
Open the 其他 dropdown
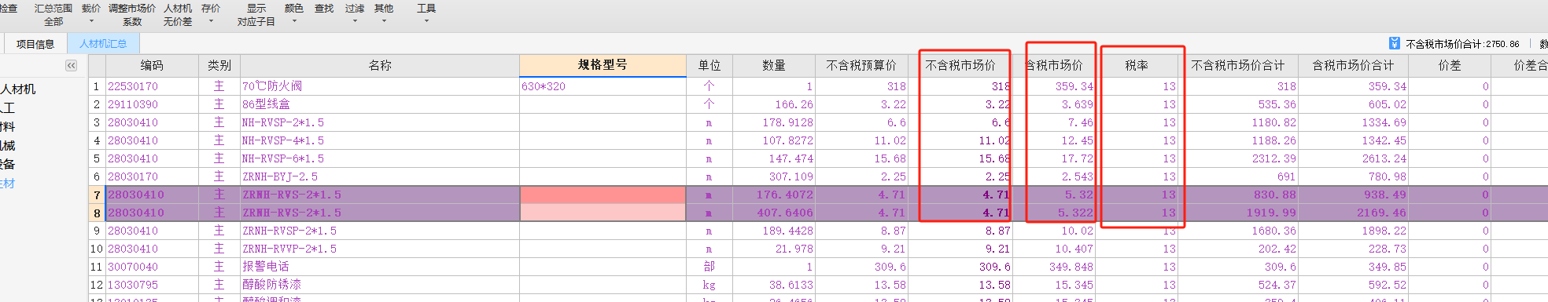click(x=384, y=15)
